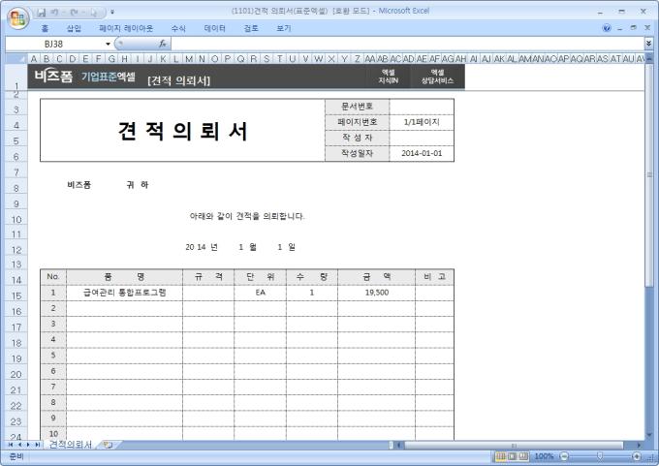Screen dimensions: 659x466
Task: Undo the last action
Action: click(x=55, y=13)
